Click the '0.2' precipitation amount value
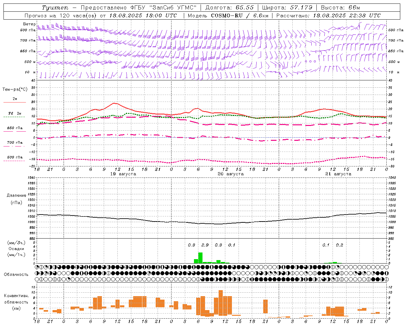The height and width of the screenshot is (324, 405). (340, 245)
